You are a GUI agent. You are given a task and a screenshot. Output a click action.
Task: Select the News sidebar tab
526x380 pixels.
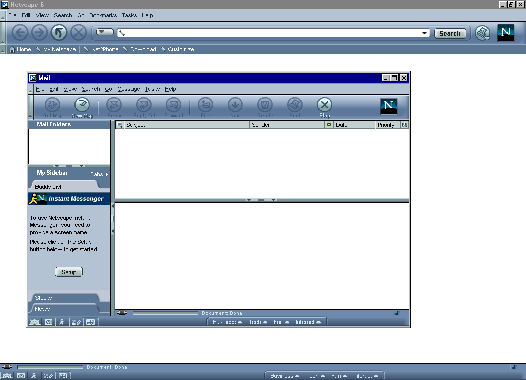(65, 309)
